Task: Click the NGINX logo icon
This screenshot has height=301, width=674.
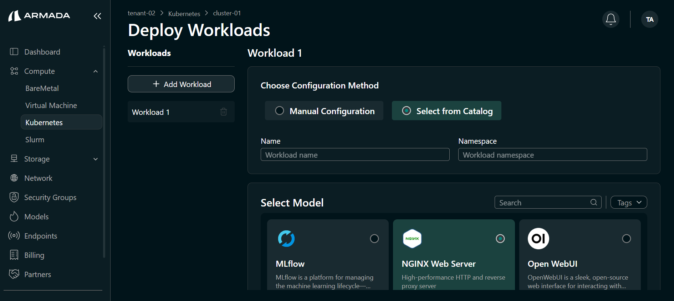Action: [412, 239]
